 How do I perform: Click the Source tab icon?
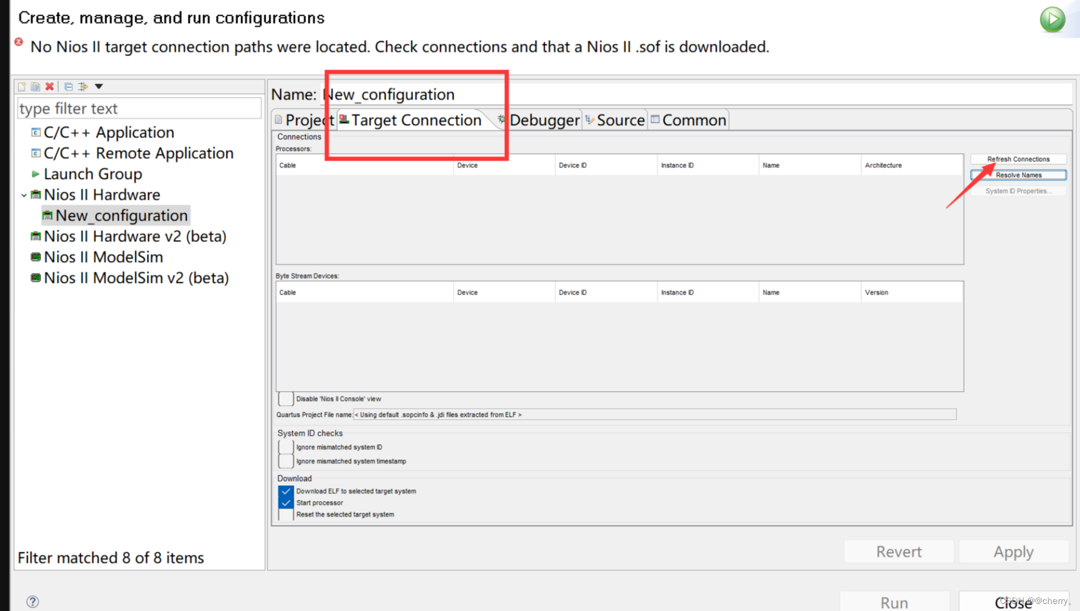590,119
